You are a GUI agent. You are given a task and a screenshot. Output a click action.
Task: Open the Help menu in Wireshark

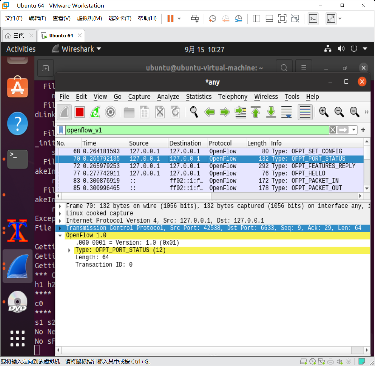(312, 97)
